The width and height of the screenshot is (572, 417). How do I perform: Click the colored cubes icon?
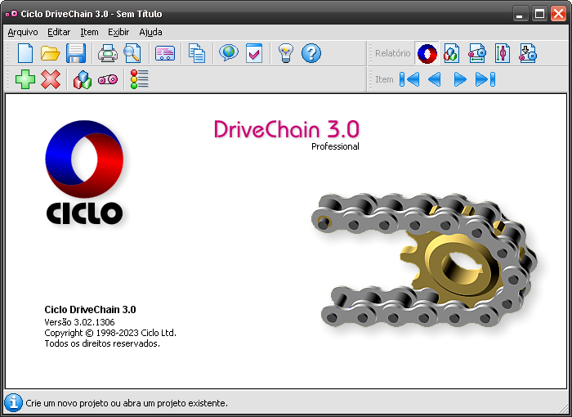[83, 79]
